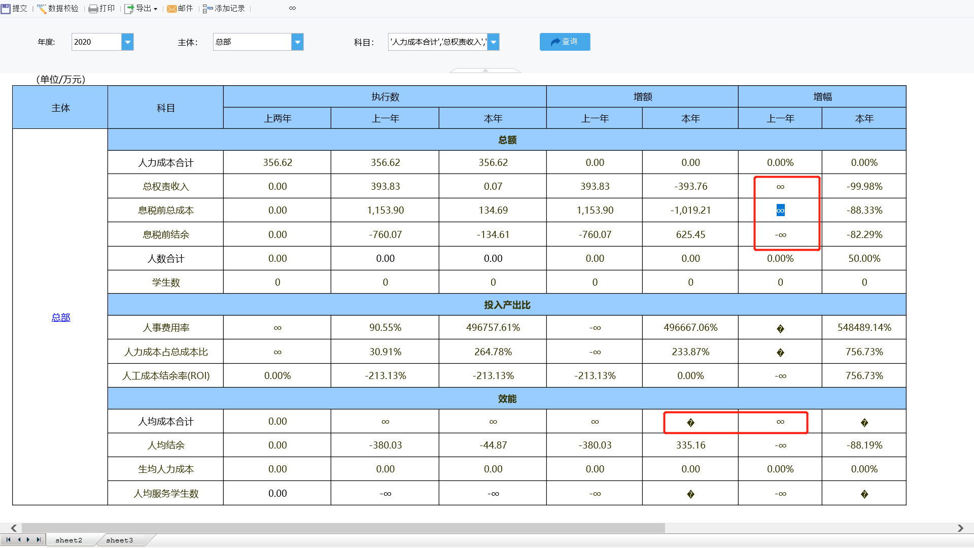Click the 添加记录 add record icon
Viewport: 974px width, 548px height.
(x=208, y=9)
